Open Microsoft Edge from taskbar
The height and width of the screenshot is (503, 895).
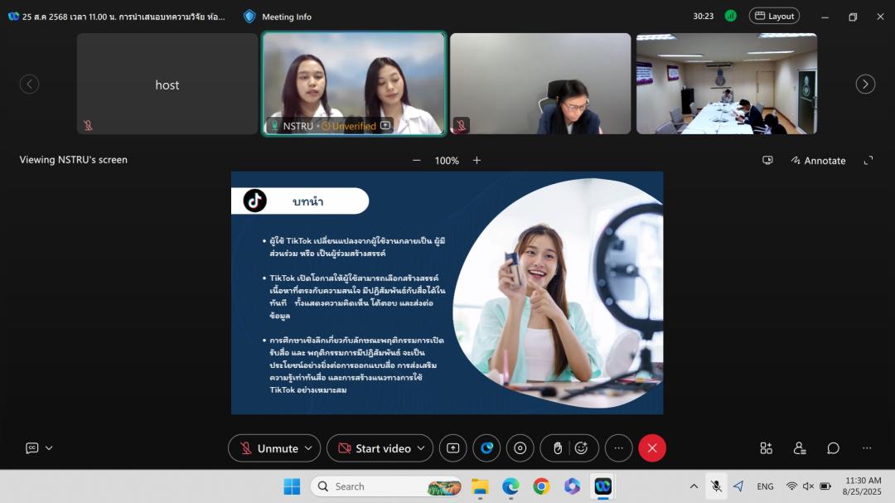510,486
